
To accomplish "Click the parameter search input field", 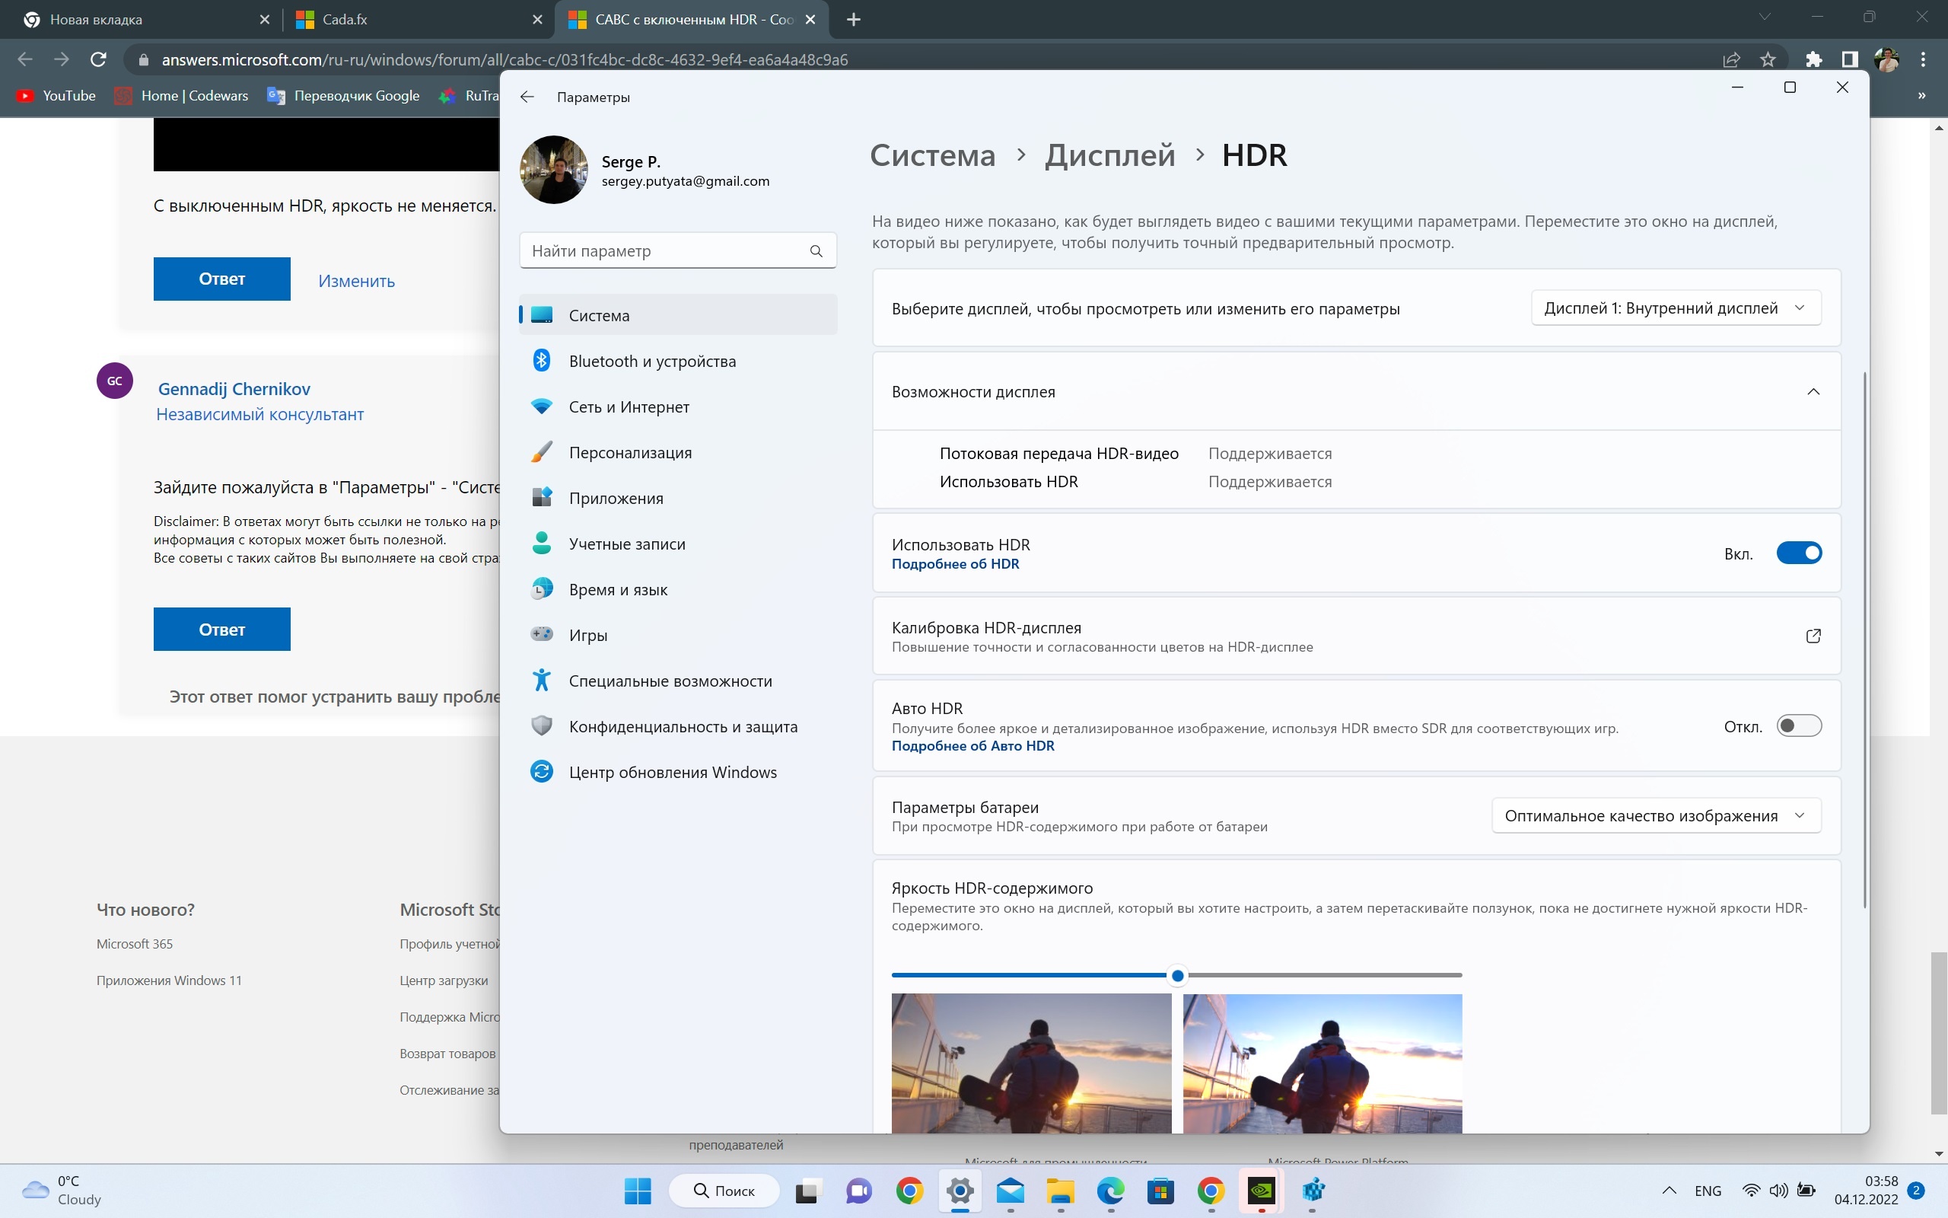I will pos(677,250).
